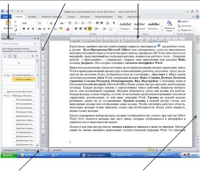Expand the styles gallery More arrow
The height and width of the screenshot is (171, 200).
(x=162, y=30)
